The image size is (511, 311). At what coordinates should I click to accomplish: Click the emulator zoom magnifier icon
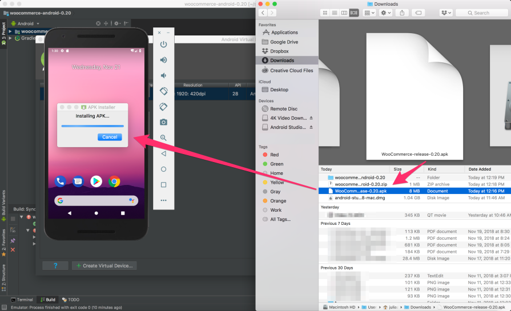coord(164,138)
